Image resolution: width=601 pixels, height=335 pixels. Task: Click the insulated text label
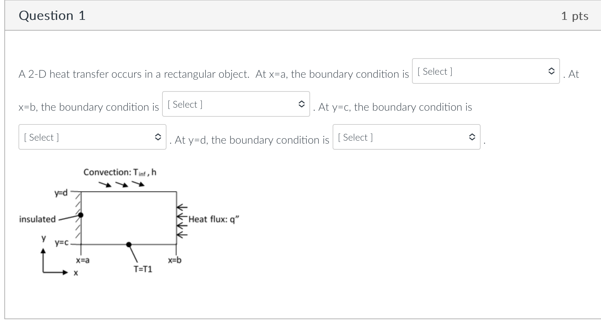(37, 219)
